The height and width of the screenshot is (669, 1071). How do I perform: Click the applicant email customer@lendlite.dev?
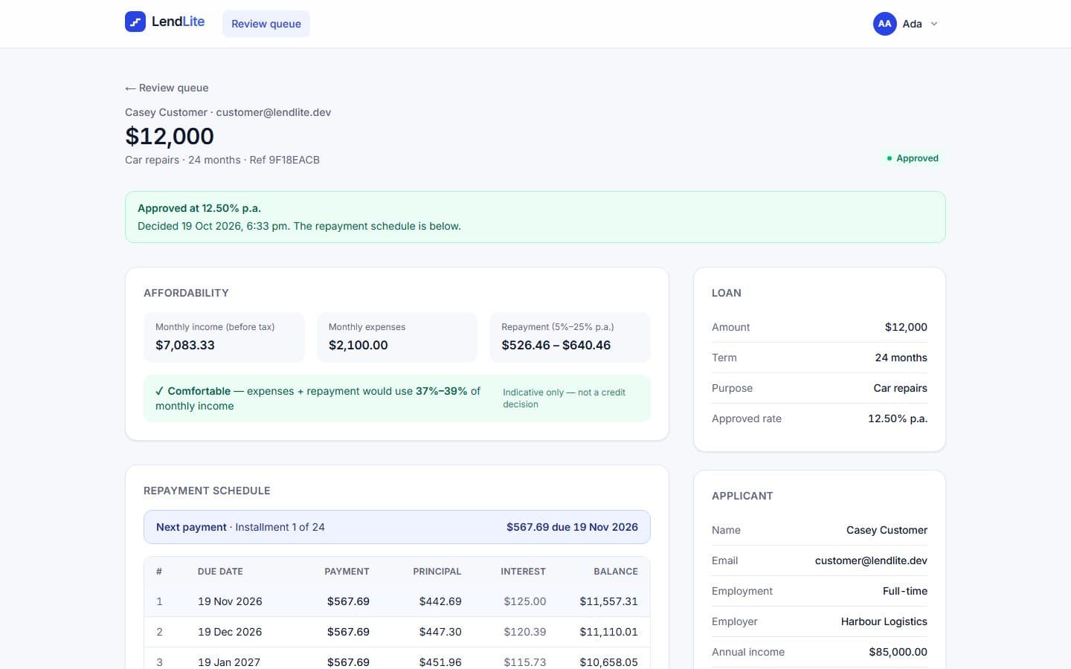click(x=871, y=560)
